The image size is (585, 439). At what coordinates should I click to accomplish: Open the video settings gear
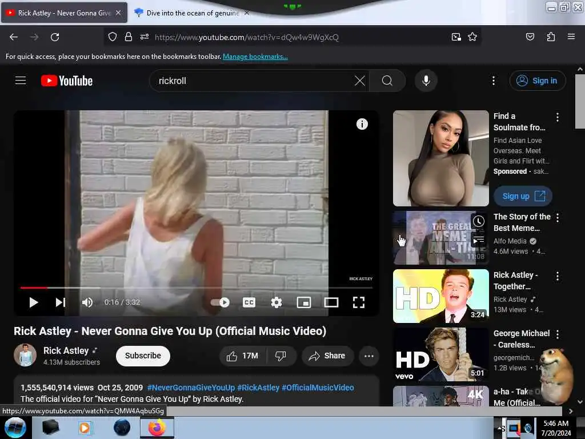click(x=277, y=302)
